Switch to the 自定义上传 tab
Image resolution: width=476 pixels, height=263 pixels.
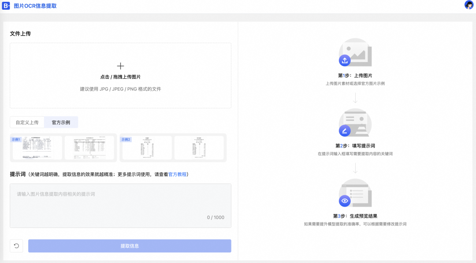pyautogui.click(x=27, y=122)
